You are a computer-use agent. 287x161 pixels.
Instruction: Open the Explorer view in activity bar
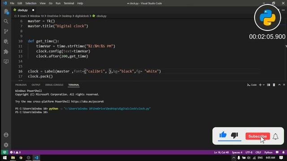tap(6, 12)
